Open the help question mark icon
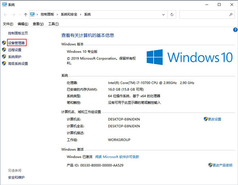The image size is (238, 185). coord(235,30)
